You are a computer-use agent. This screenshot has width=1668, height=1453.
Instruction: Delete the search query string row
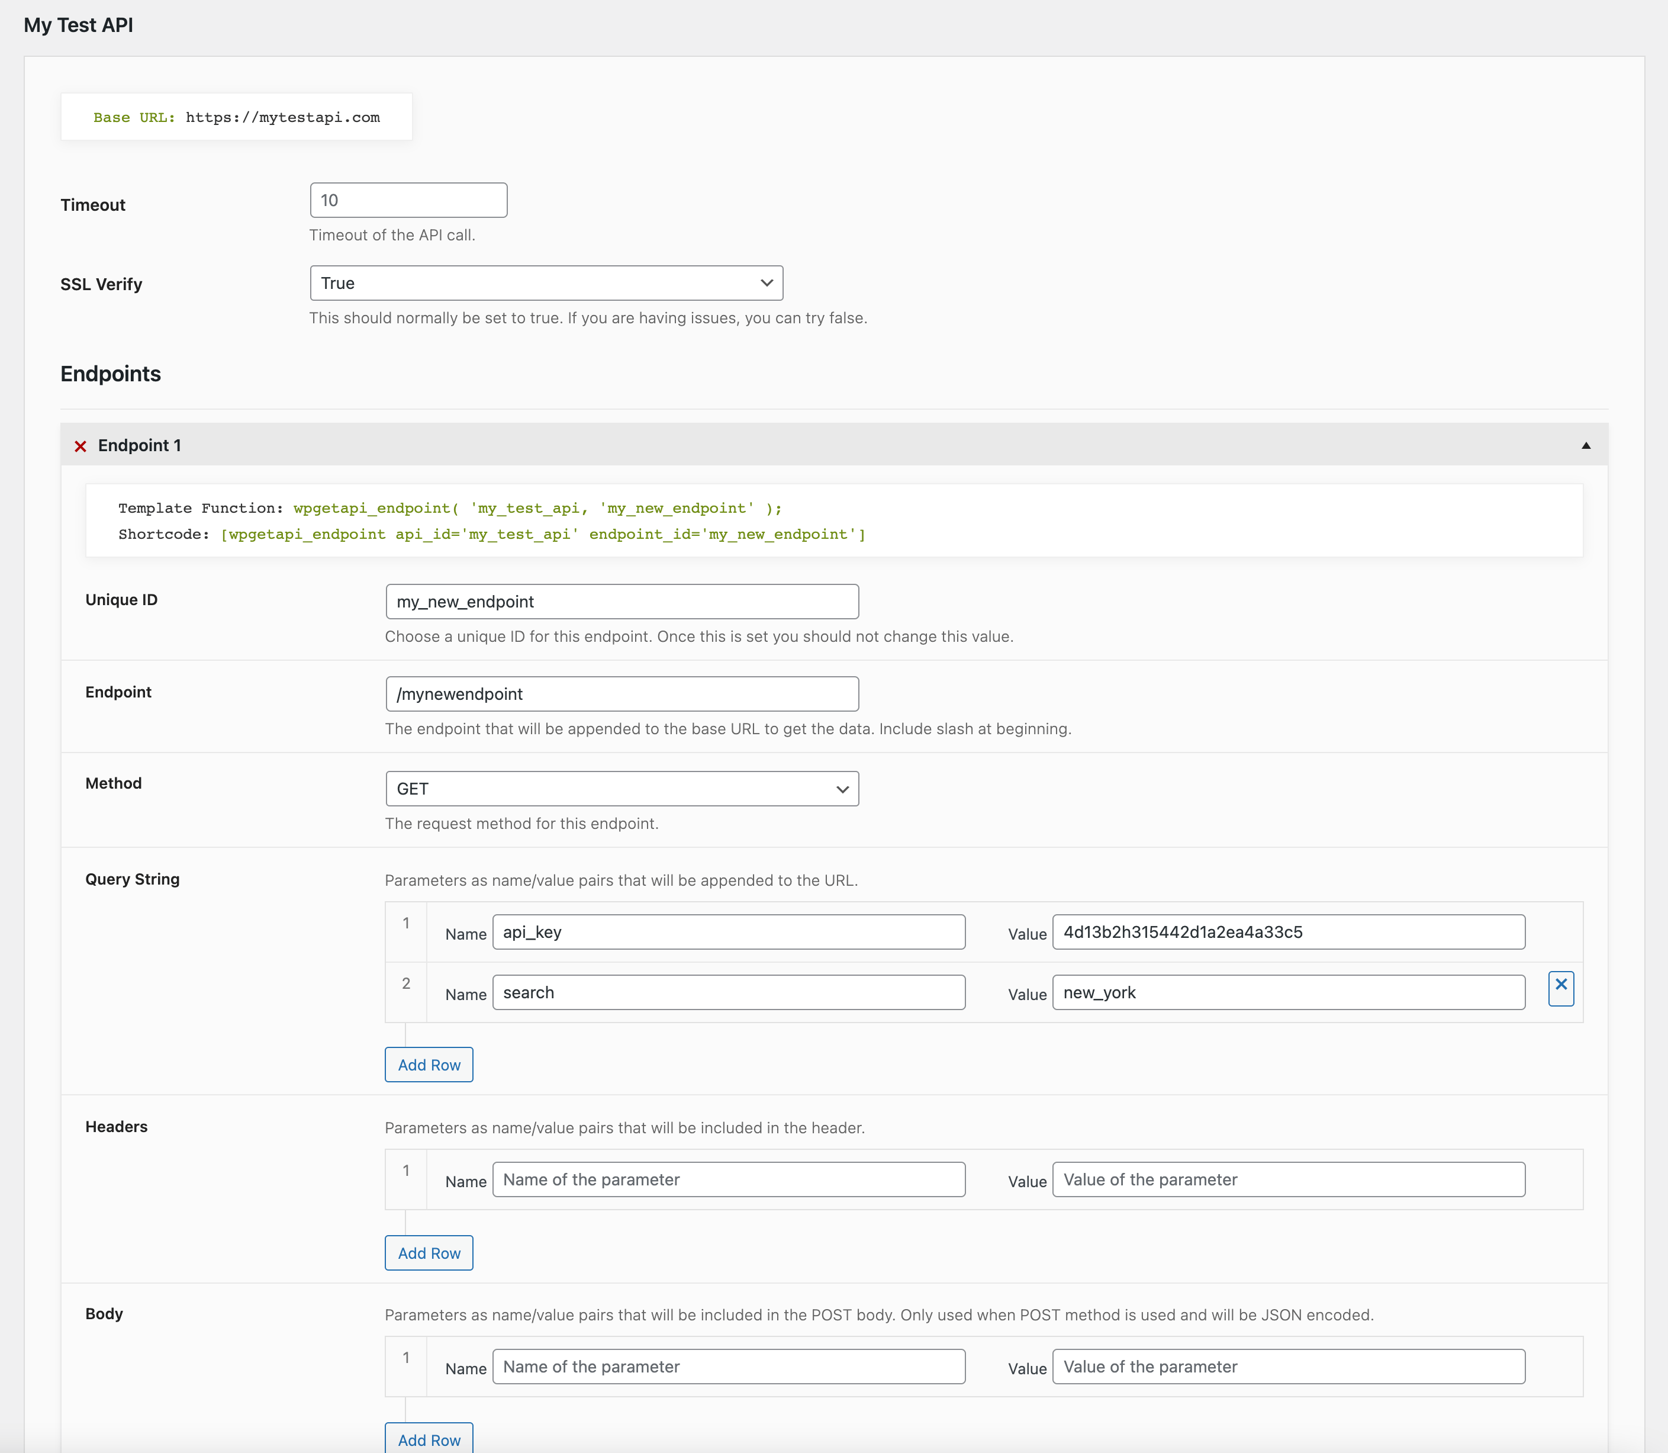1560,988
